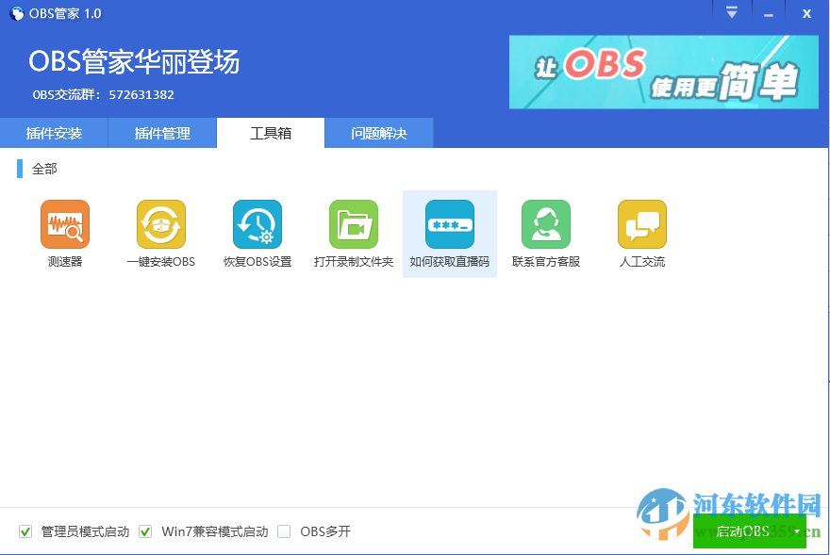Click the 让OBS使用更简单 banner

click(x=663, y=73)
